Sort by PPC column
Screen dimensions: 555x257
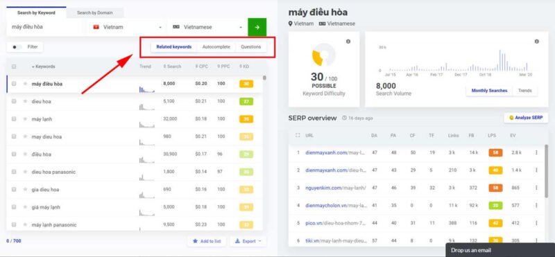[x=223, y=67]
